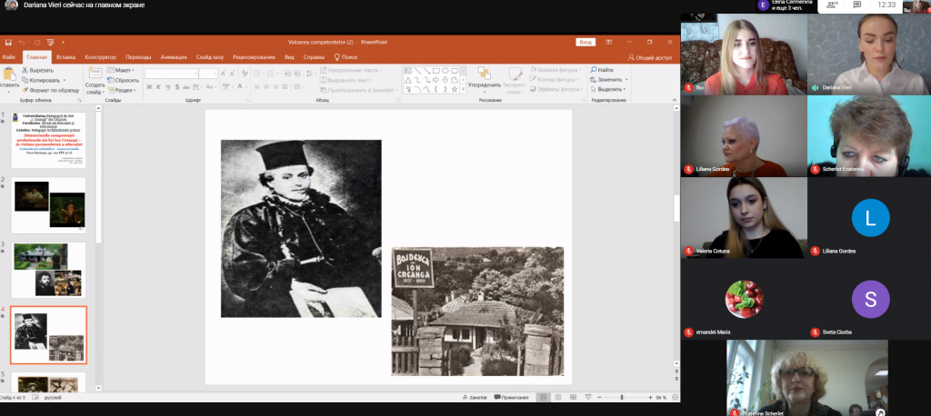This screenshot has width=931, height=416.
Task: Apply Формат по образцу format painter
Action: point(50,90)
